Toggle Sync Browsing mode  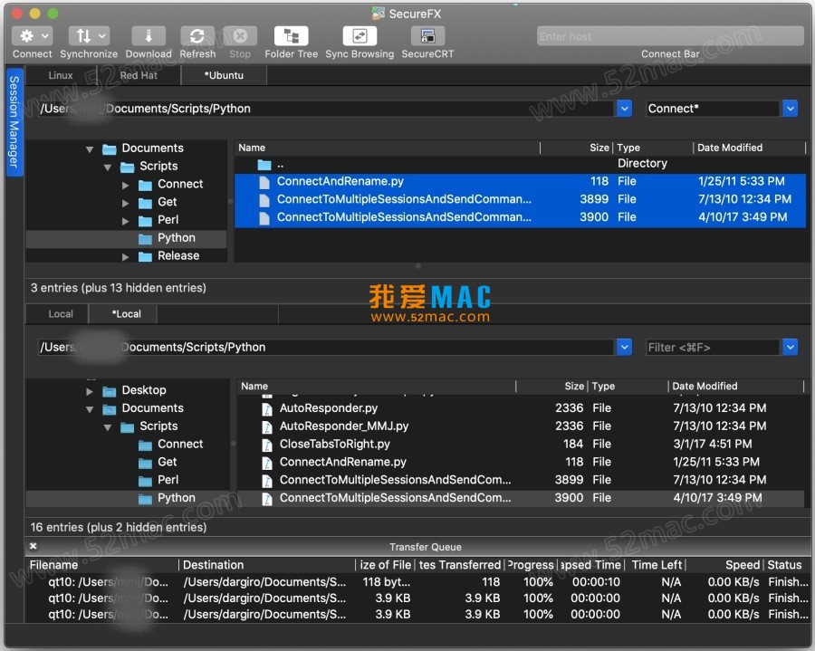tap(360, 36)
